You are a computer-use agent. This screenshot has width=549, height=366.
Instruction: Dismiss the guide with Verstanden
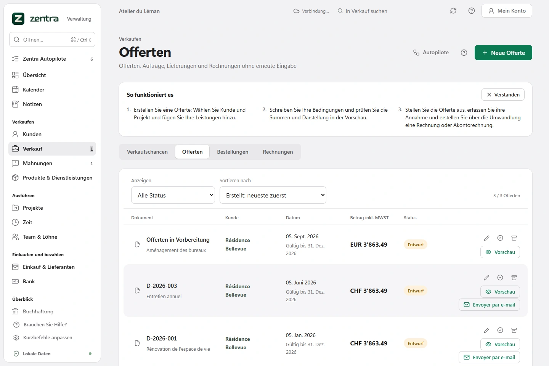pyautogui.click(x=503, y=95)
